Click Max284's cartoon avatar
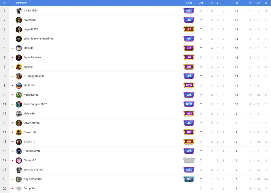Screen dimensions: 271x193 19,48
